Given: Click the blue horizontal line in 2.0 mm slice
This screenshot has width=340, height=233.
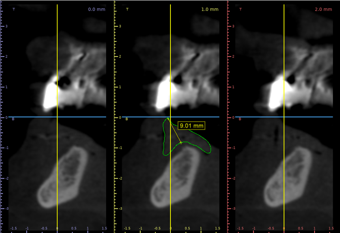Looking at the screenshot, I should point(311,117).
